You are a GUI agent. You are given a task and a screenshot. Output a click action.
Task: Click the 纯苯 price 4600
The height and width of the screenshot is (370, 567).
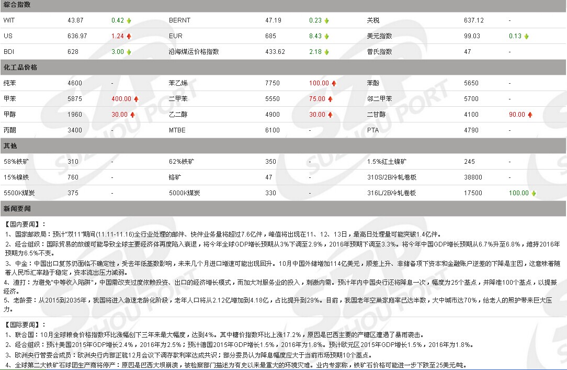click(74, 83)
